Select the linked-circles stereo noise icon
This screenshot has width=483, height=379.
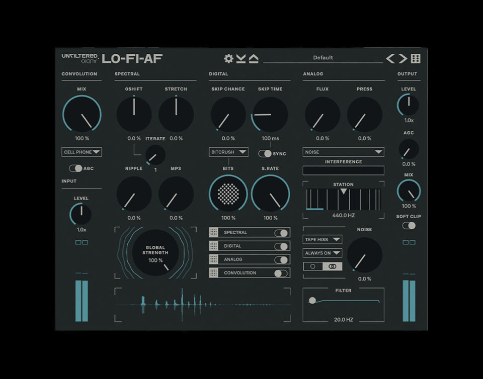coord(332,266)
